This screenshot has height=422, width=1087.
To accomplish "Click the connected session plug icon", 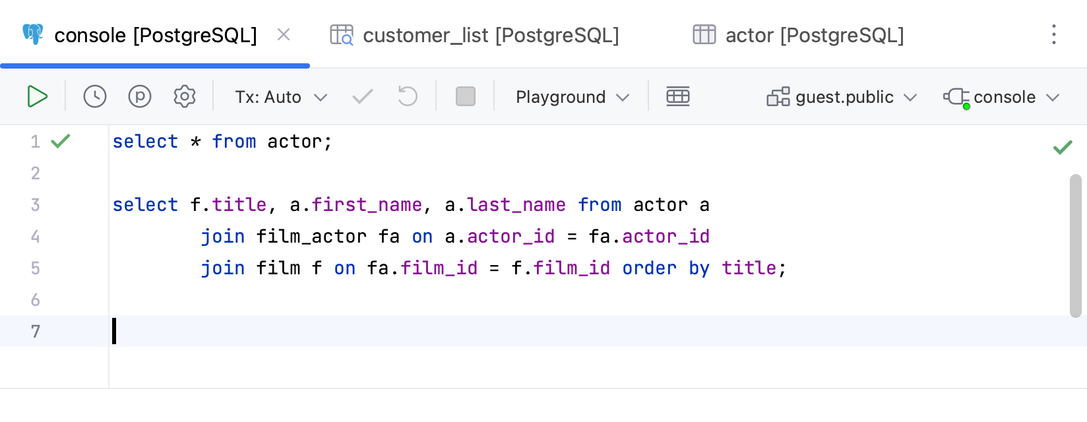I will pos(956,98).
